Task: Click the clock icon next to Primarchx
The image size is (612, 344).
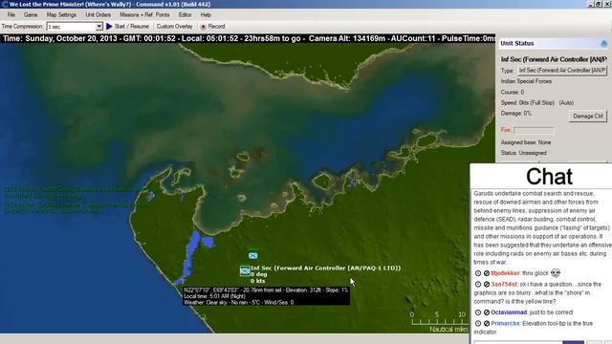Action: [478, 323]
